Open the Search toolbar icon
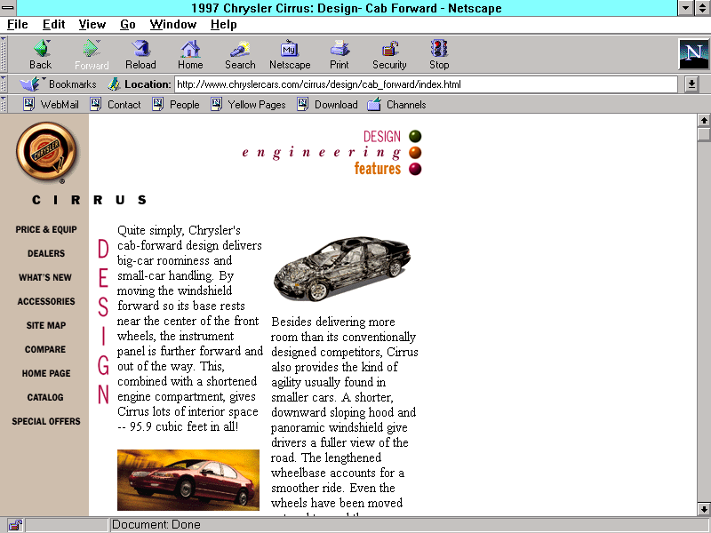This screenshot has width=711, height=533. (x=240, y=54)
